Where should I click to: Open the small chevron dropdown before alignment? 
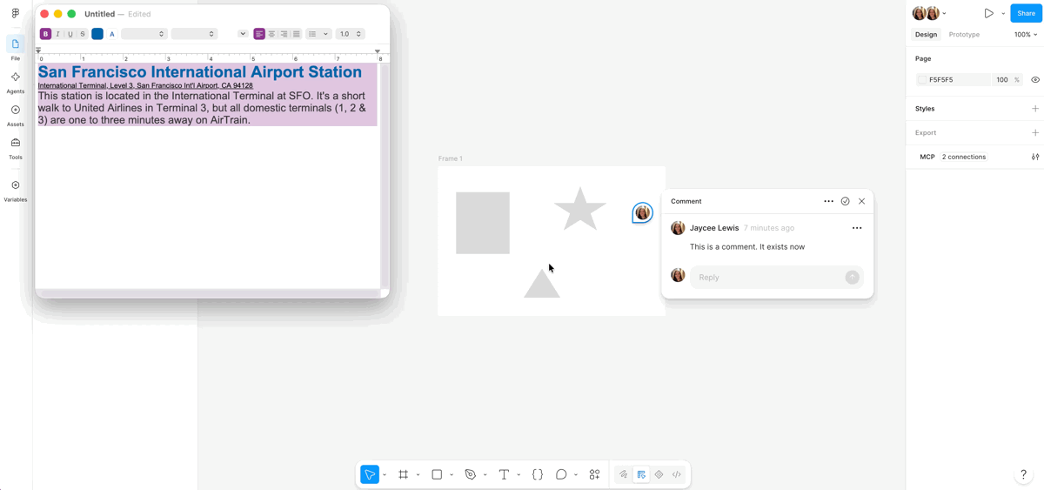pos(243,34)
